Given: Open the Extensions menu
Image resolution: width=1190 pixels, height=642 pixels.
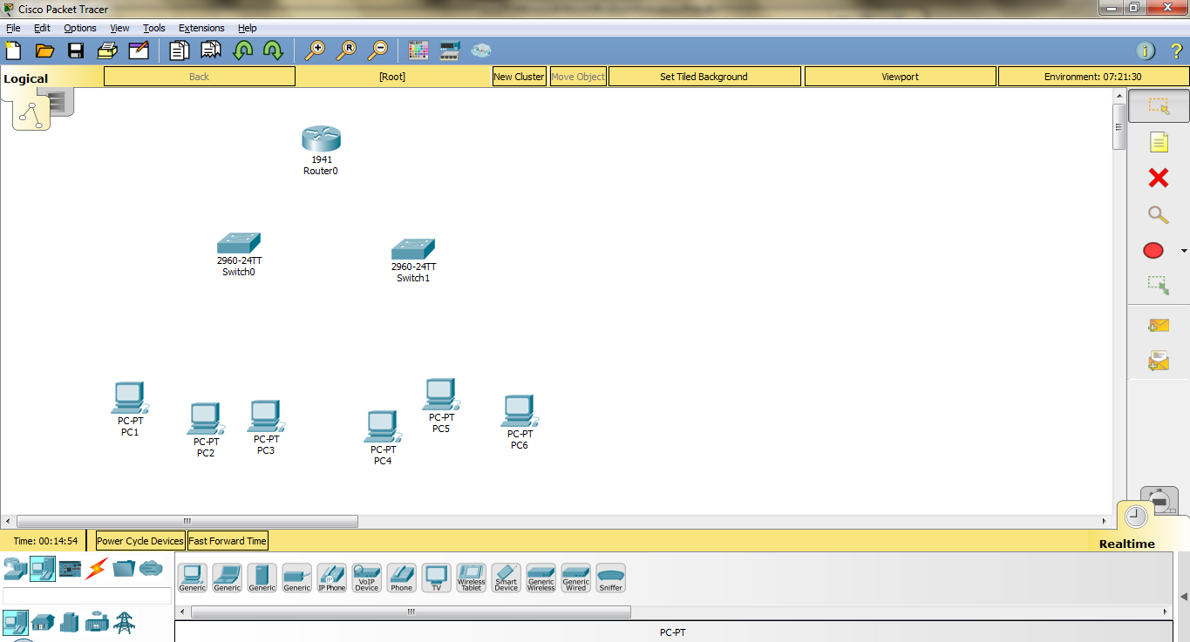Looking at the screenshot, I should tap(201, 27).
